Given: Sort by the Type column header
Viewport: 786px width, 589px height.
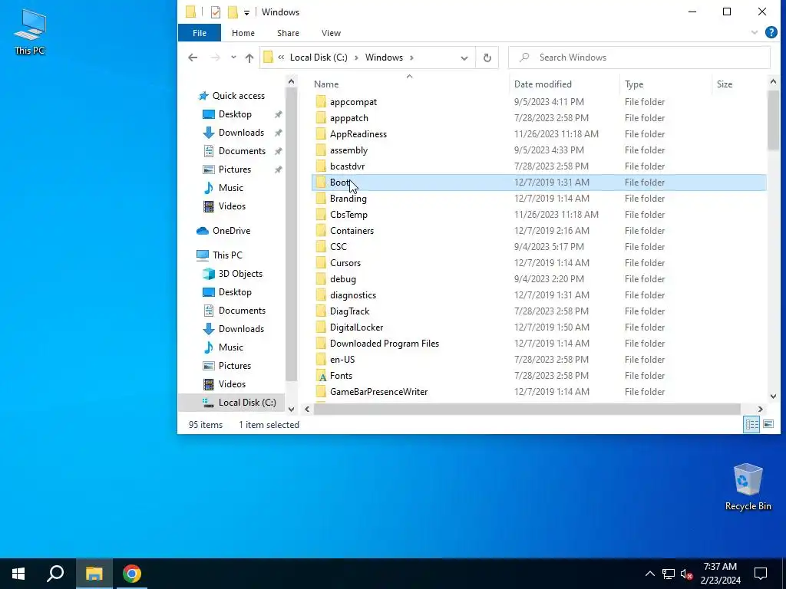Looking at the screenshot, I should pyautogui.click(x=665, y=84).
